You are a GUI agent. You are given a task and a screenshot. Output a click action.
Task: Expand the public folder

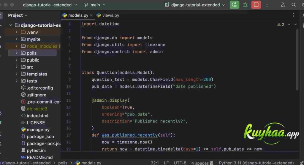[17, 60]
